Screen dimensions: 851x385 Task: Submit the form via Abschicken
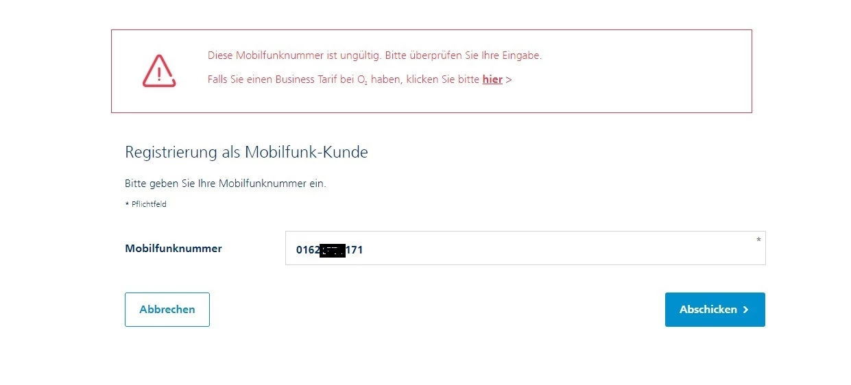coord(715,310)
